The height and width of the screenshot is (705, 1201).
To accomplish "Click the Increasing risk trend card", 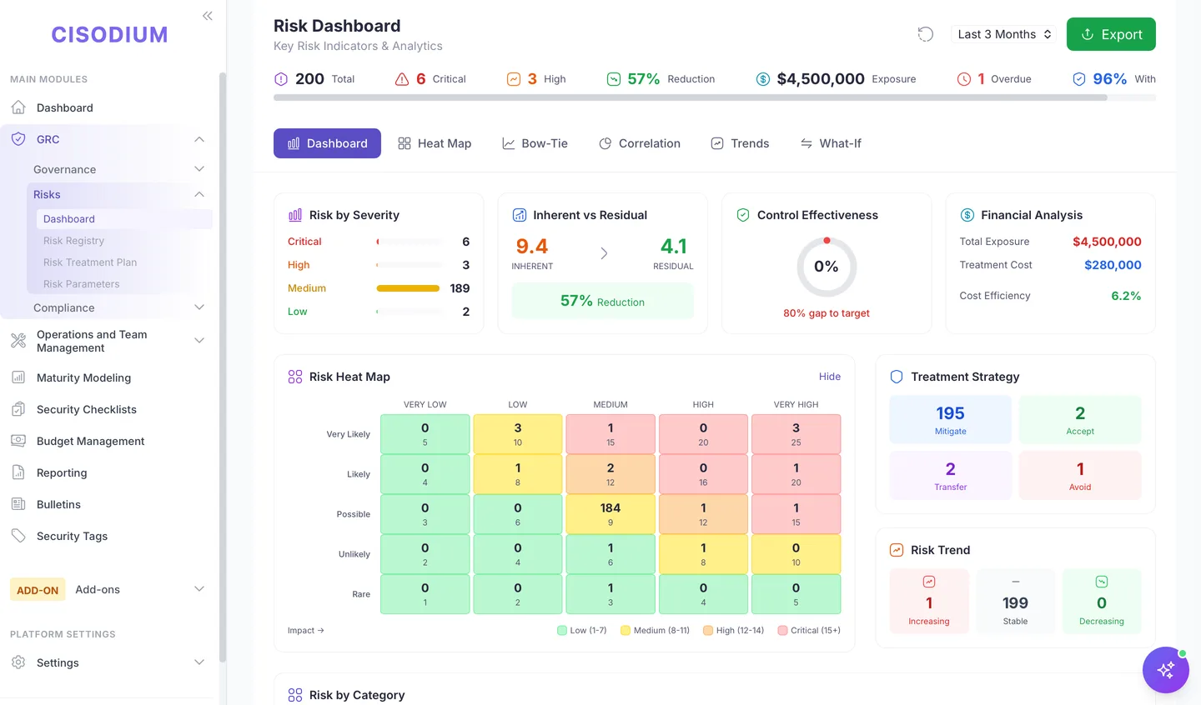I will 929,602.
